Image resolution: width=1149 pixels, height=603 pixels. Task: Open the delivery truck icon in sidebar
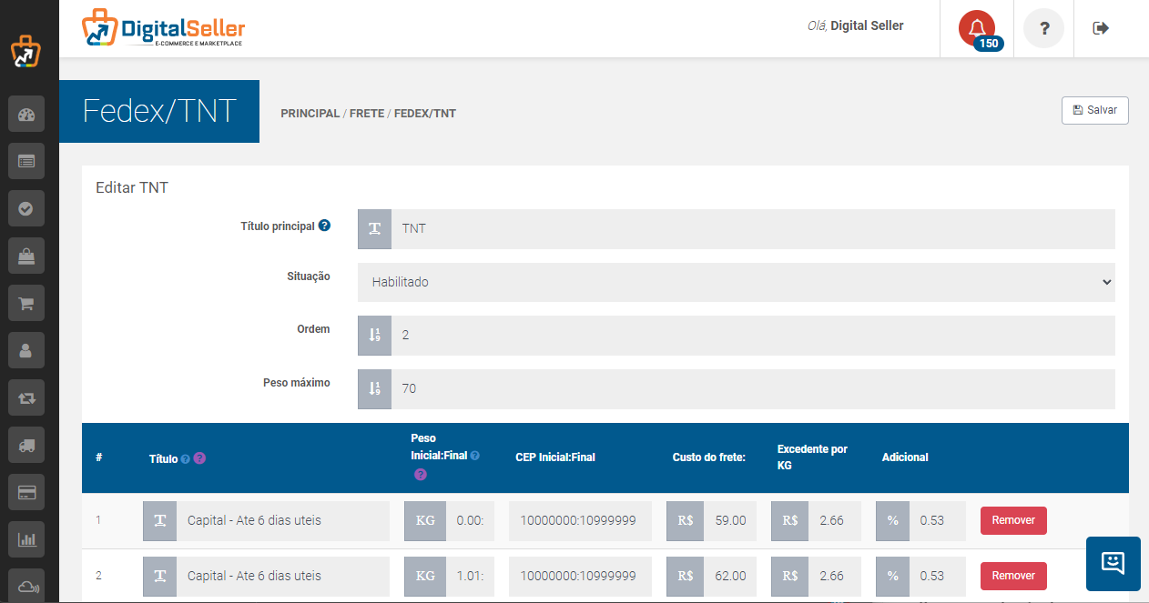click(x=25, y=445)
